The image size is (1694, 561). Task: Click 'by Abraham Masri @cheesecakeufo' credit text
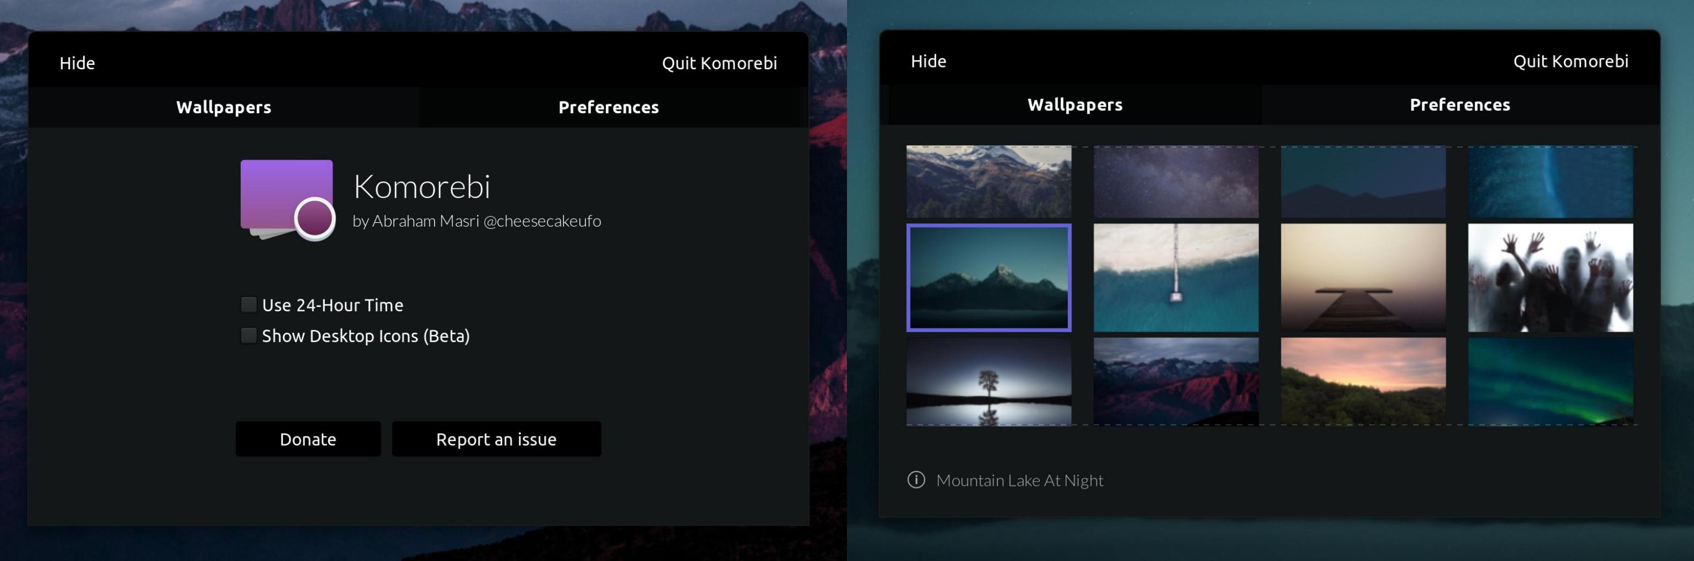pyautogui.click(x=477, y=221)
